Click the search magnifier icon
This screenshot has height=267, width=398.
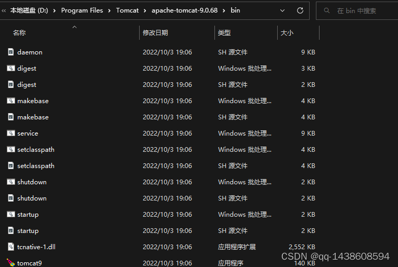(x=327, y=10)
